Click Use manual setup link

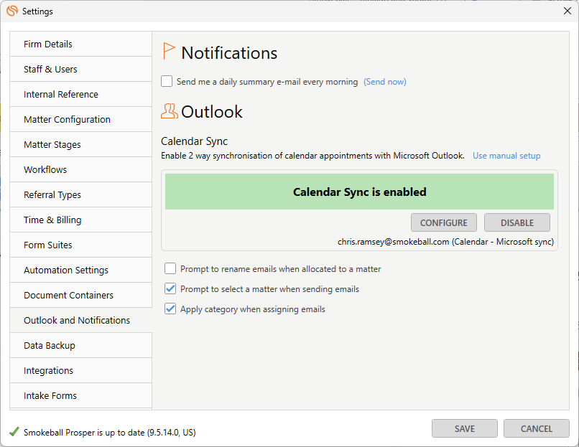point(506,156)
